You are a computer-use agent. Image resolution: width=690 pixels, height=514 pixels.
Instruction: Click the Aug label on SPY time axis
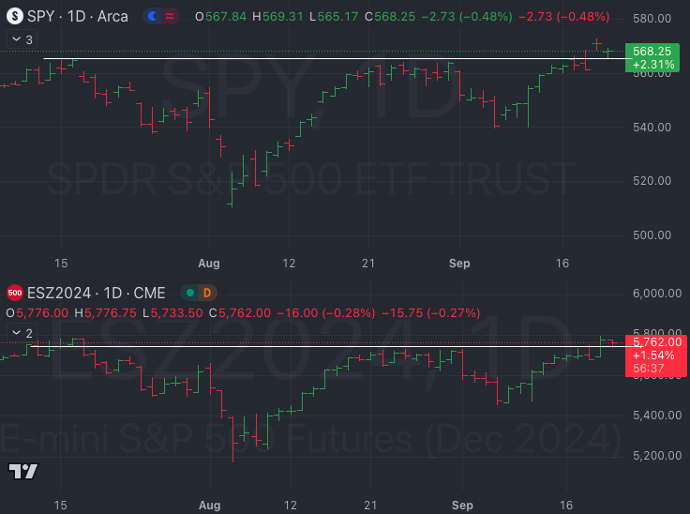[209, 264]
